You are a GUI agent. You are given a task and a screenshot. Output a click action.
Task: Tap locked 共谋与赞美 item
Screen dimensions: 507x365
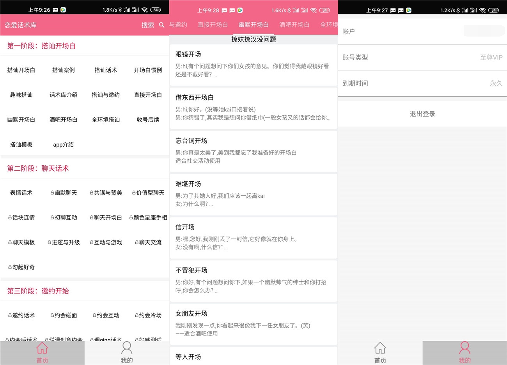[106, 193]
